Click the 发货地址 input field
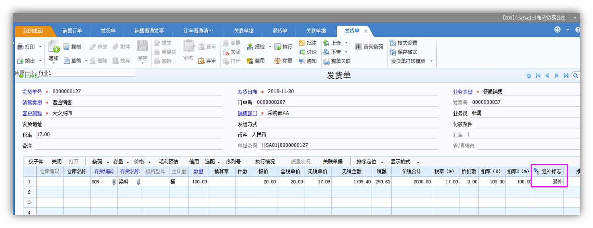Viewport: 593px width, 228px height. click(133, 125)
